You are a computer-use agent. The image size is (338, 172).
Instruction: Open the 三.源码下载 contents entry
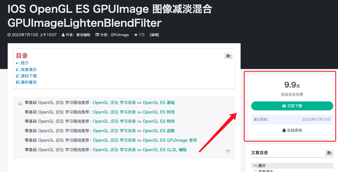point(26,76)
